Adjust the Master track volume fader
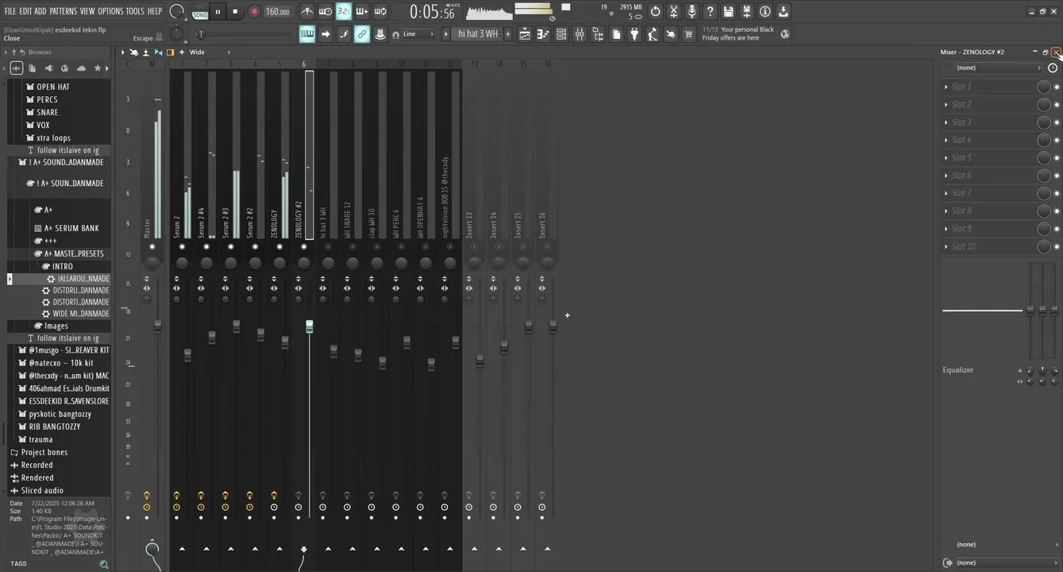 click(x=157, y=327)
